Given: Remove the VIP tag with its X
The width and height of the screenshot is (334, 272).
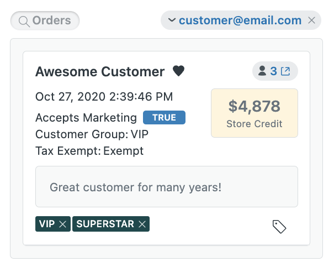Looking at the screenshot, I should pyautogui.click(x=62, y=224).
